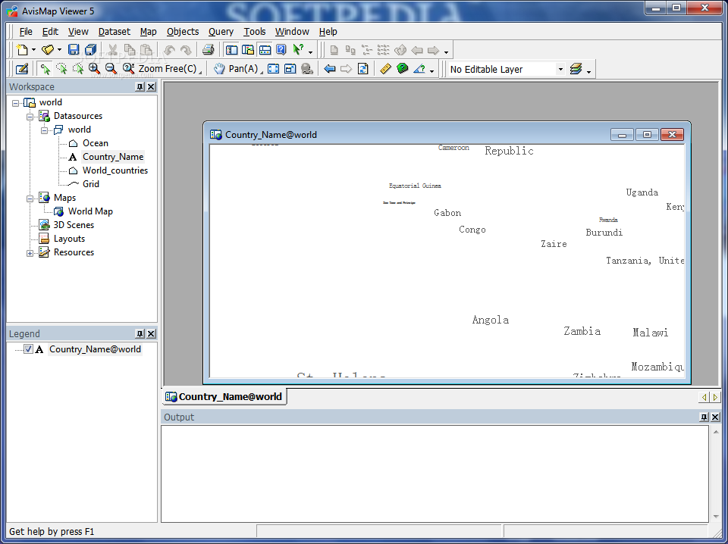
Task: Pin the Output panel
Action: pyautogui.click(x=704, y=417)
